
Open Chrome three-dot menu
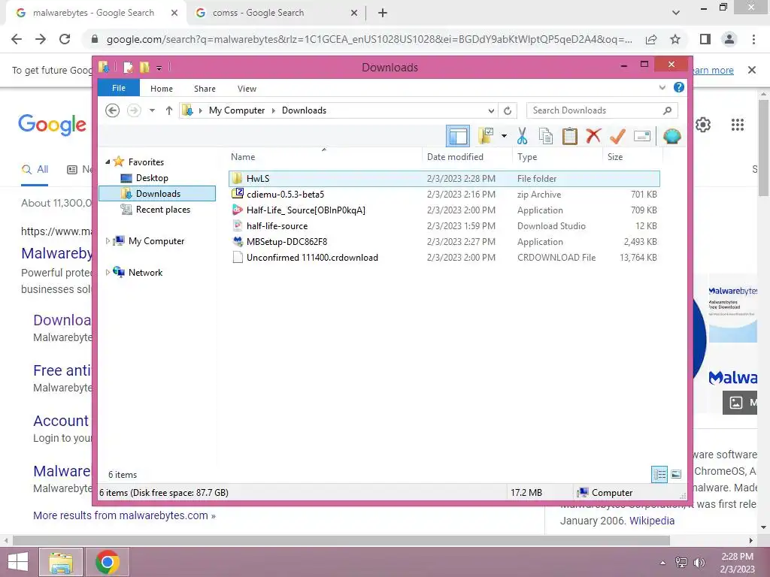tap(753, 39)
